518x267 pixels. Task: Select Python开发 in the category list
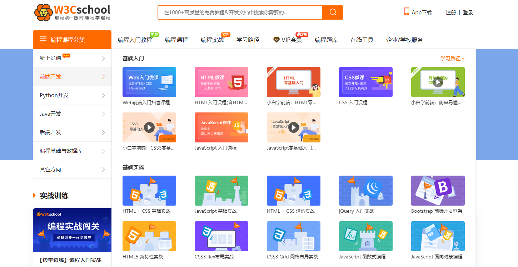point(54,95)
